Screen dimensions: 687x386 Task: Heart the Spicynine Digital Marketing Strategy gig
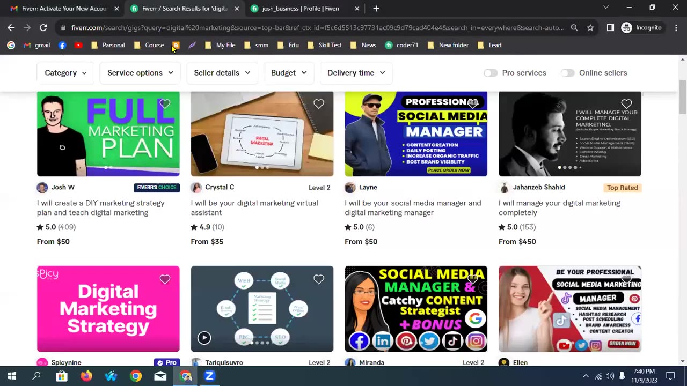[165, 279]
